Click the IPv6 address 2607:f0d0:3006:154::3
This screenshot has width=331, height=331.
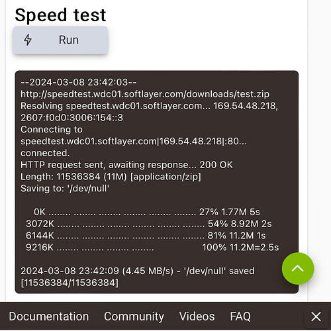pos(71,118)
